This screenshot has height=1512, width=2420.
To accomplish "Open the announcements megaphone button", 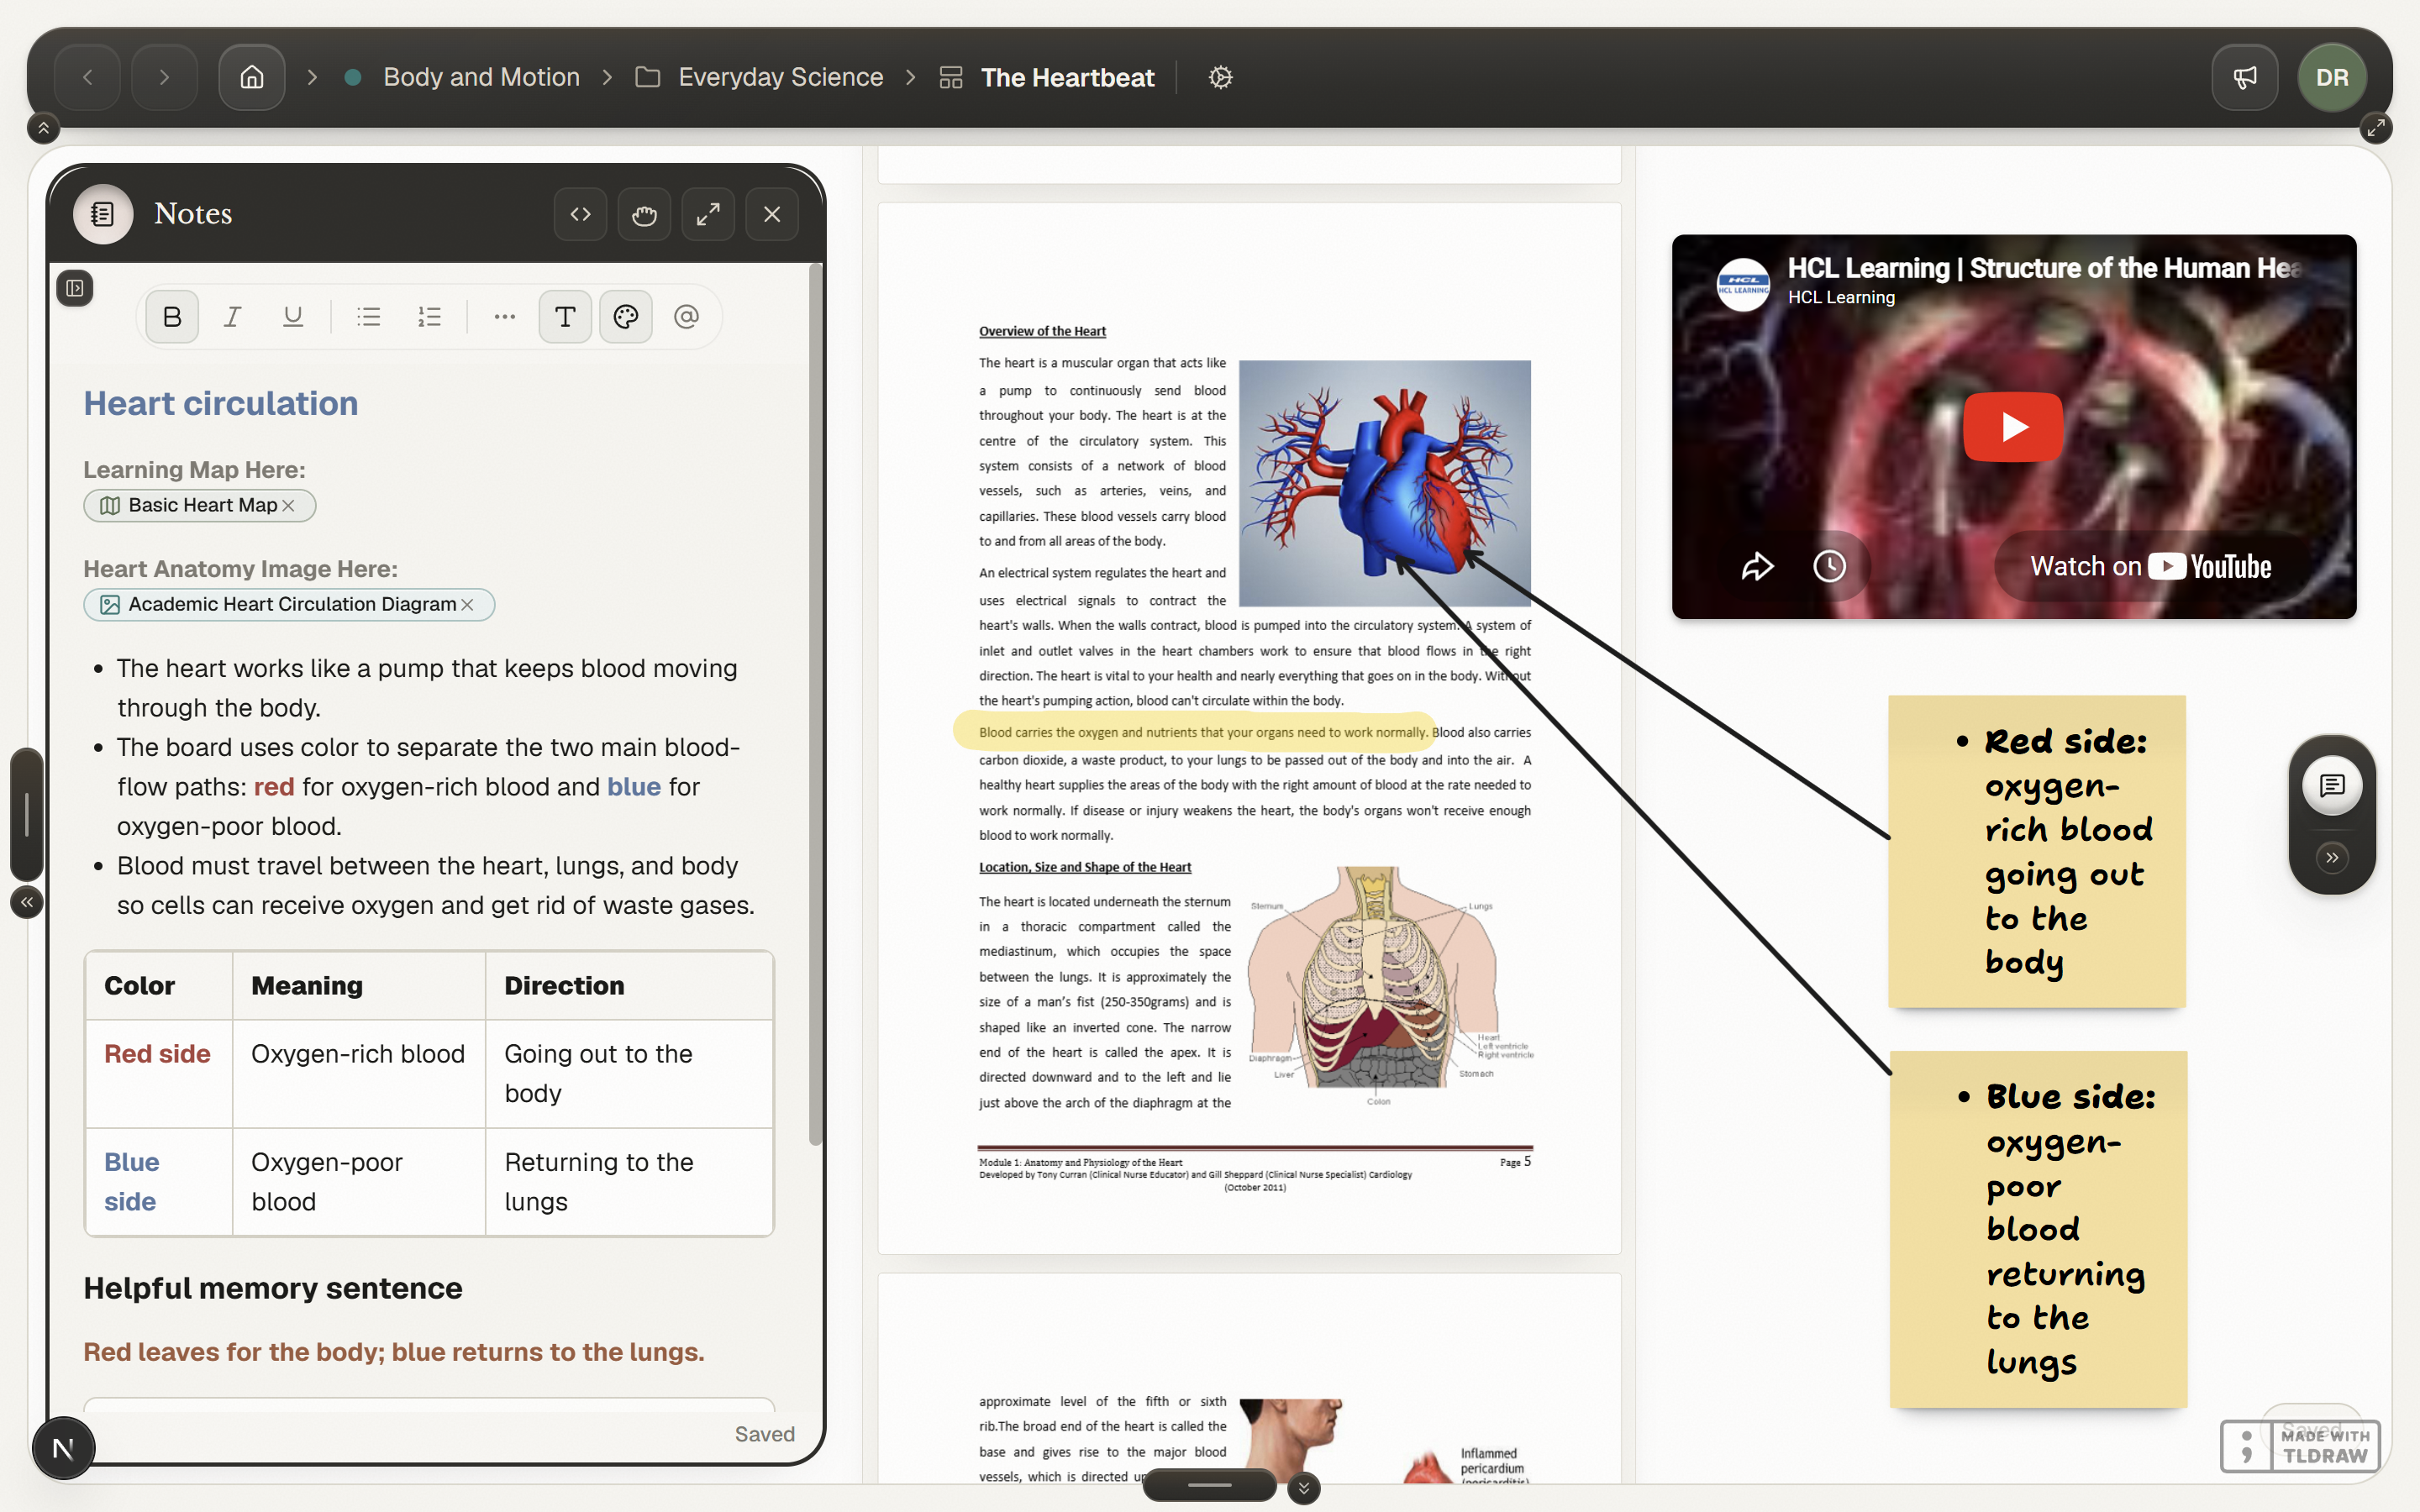I will tap(2245, 77).
